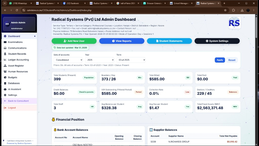The image size is (259, 146).
Task: Switch to the School Management tab
Action: [181, 3]
